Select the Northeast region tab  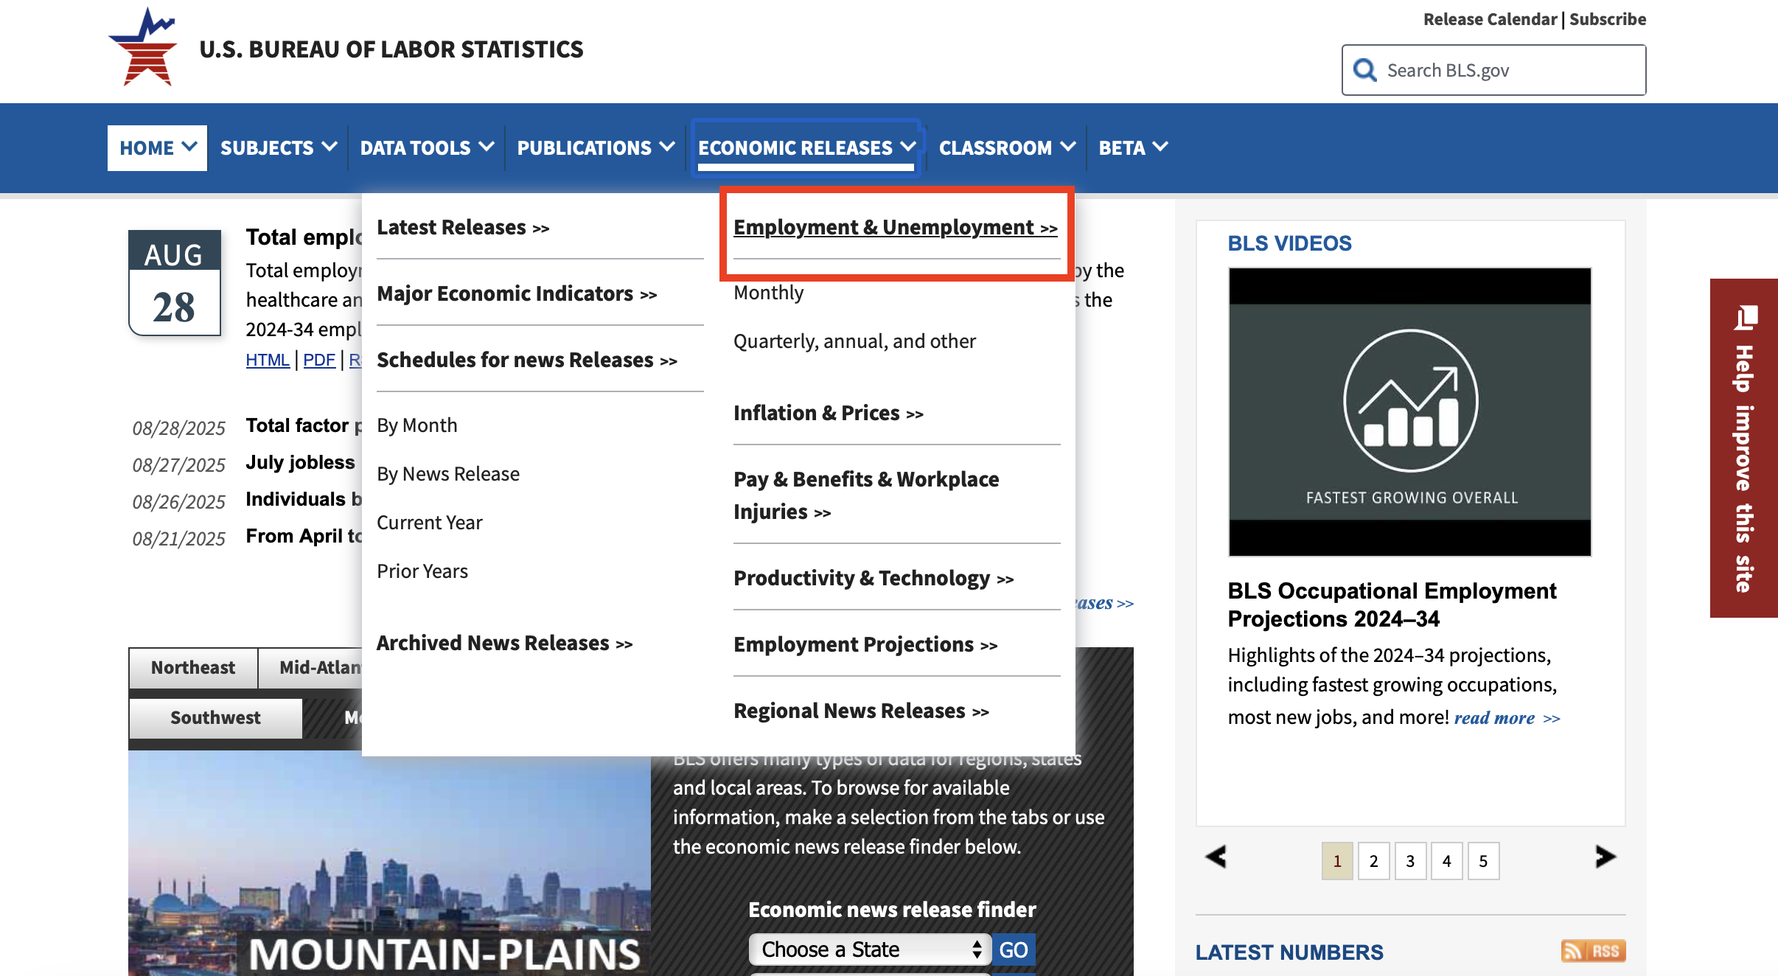click(193, 668)
